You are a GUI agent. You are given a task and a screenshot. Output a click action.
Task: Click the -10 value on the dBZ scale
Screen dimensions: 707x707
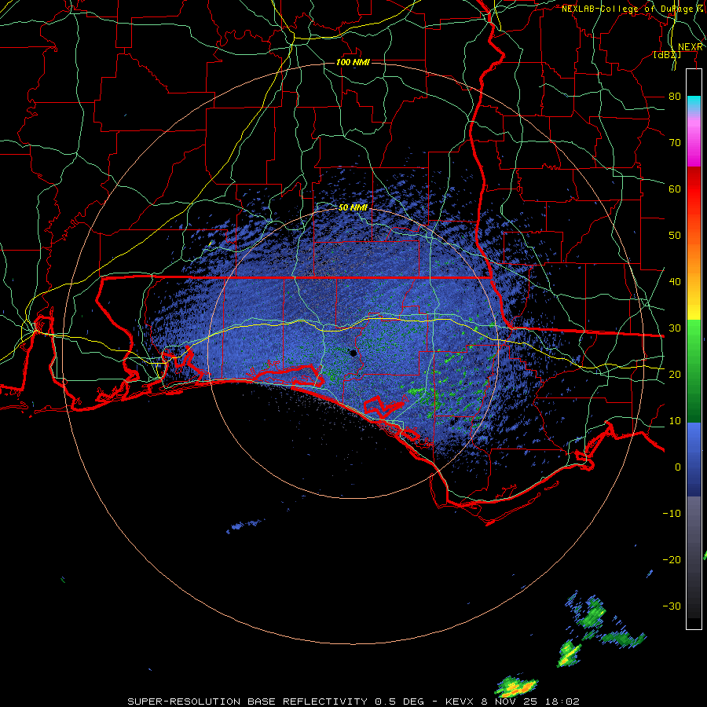point(672,514)
